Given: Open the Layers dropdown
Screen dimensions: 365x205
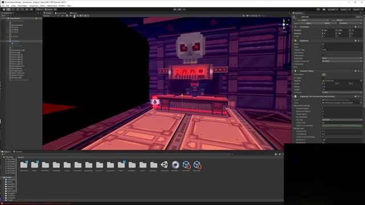Looking at the screenshot, I should pos(345,10).
